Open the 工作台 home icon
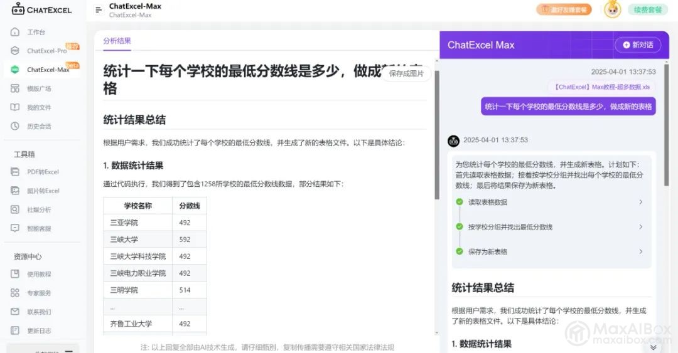The width and height of the screenshot is (678, 353). point(15,32)
